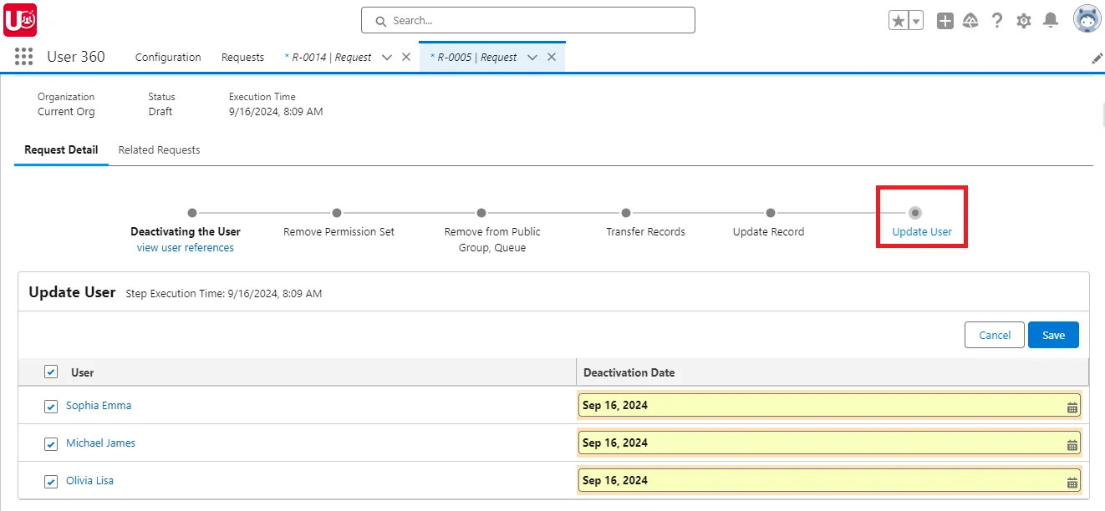Open the Configuration nav tab
Screen dimensions: 1105x511
(x=168, y=57)
